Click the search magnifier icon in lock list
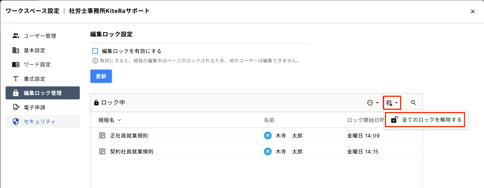This screenshot has height=188, width=484. 413,103
